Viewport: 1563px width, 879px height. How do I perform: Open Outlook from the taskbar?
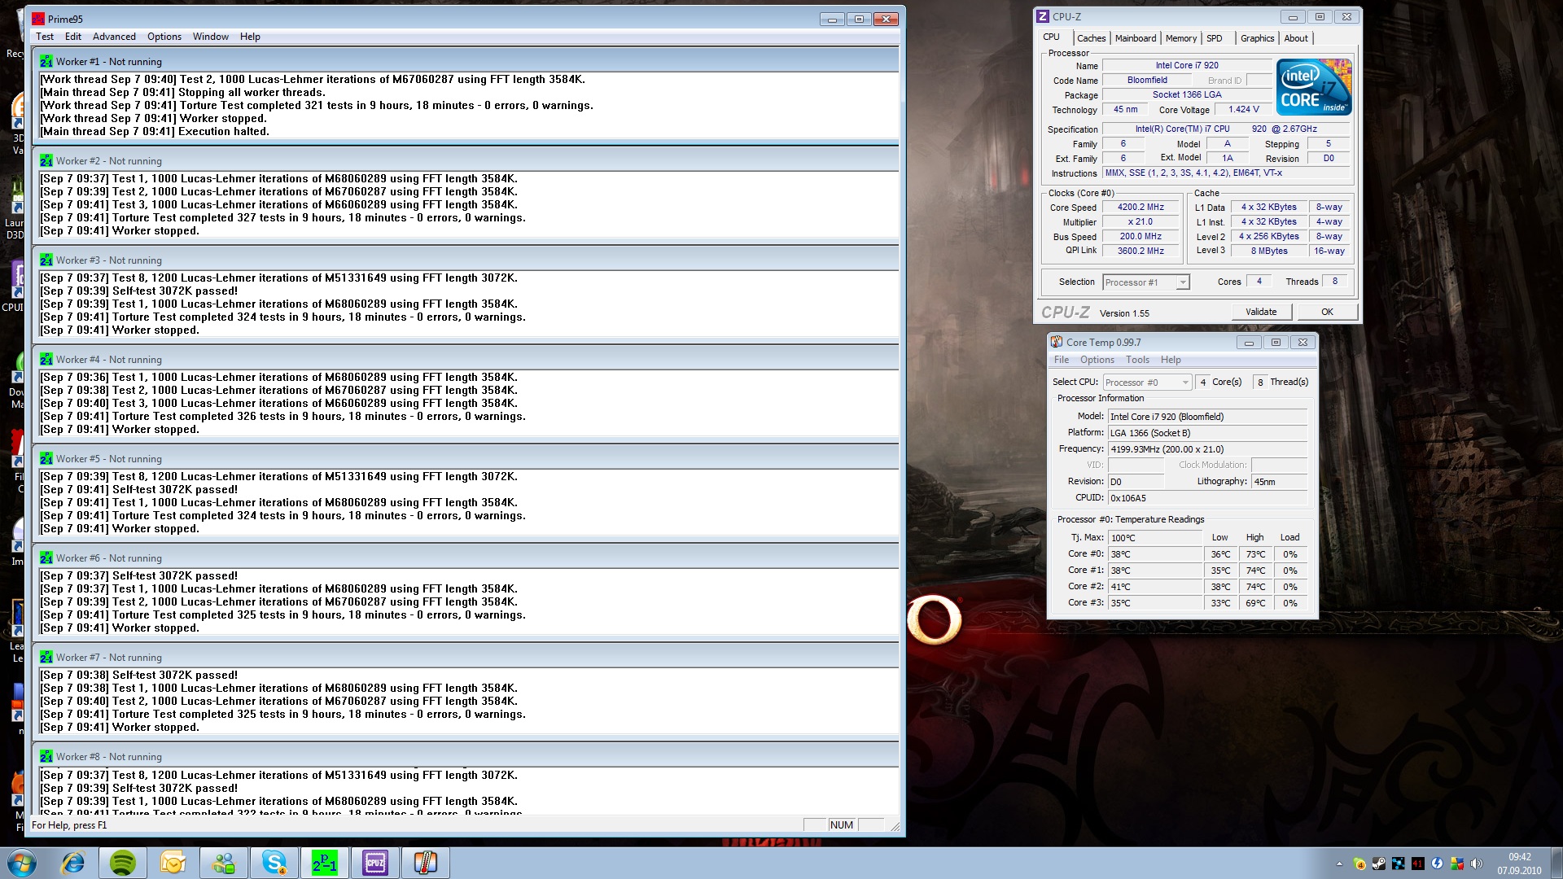tap(173, 863)
